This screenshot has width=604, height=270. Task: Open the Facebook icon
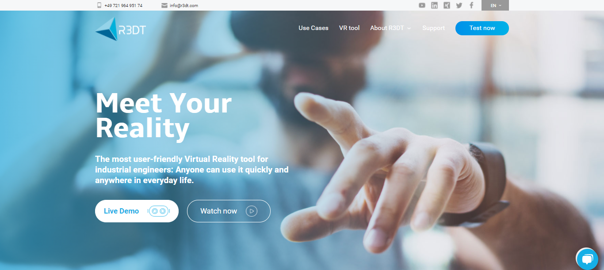[471, 5]
